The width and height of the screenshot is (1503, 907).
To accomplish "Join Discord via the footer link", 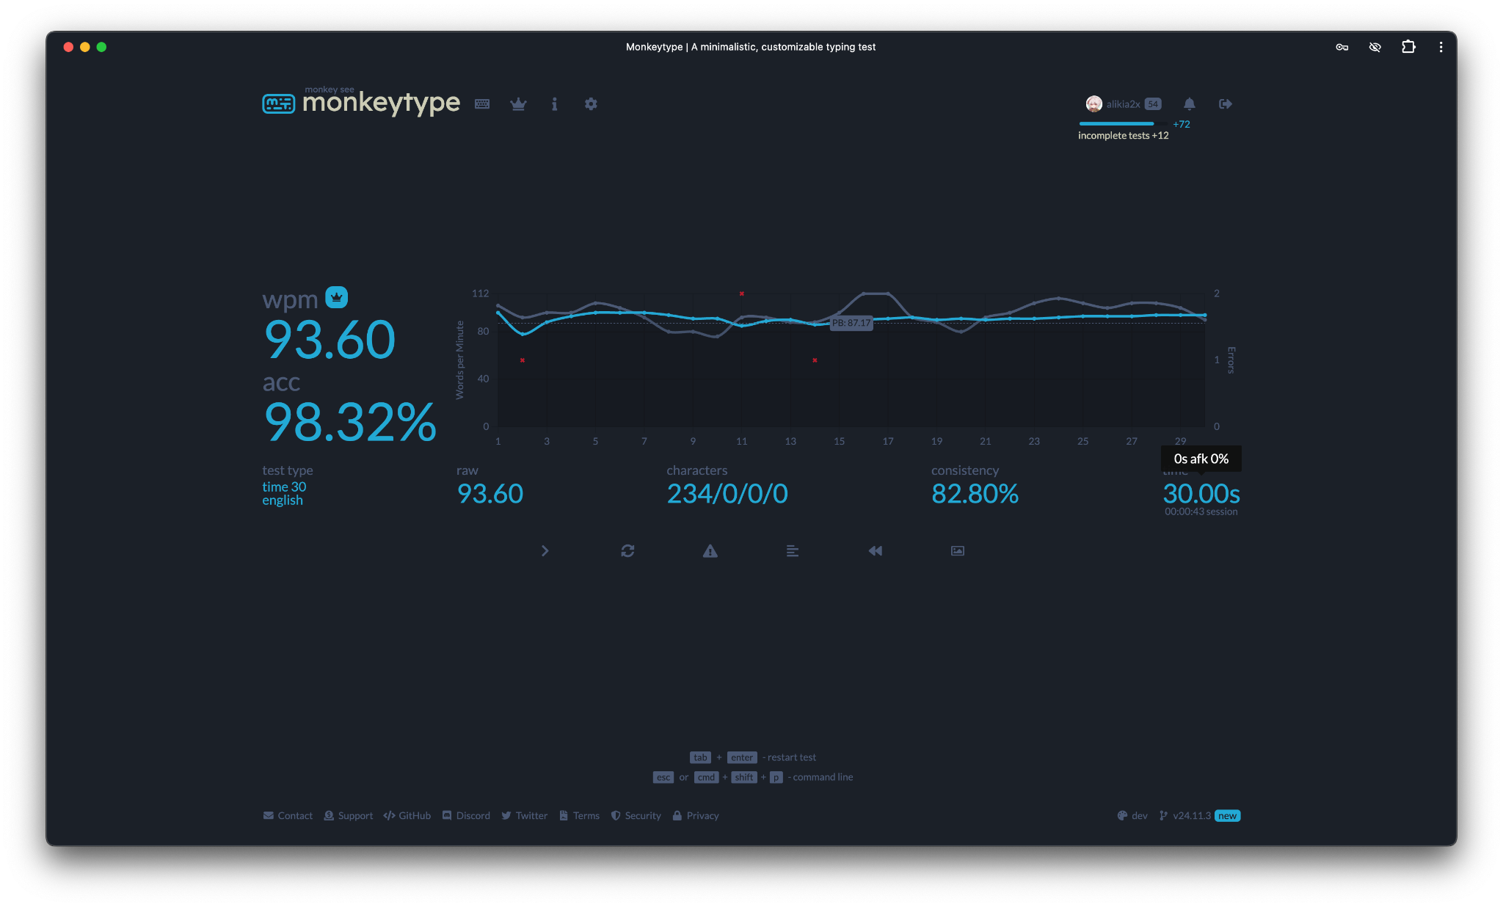I will 466,815.
